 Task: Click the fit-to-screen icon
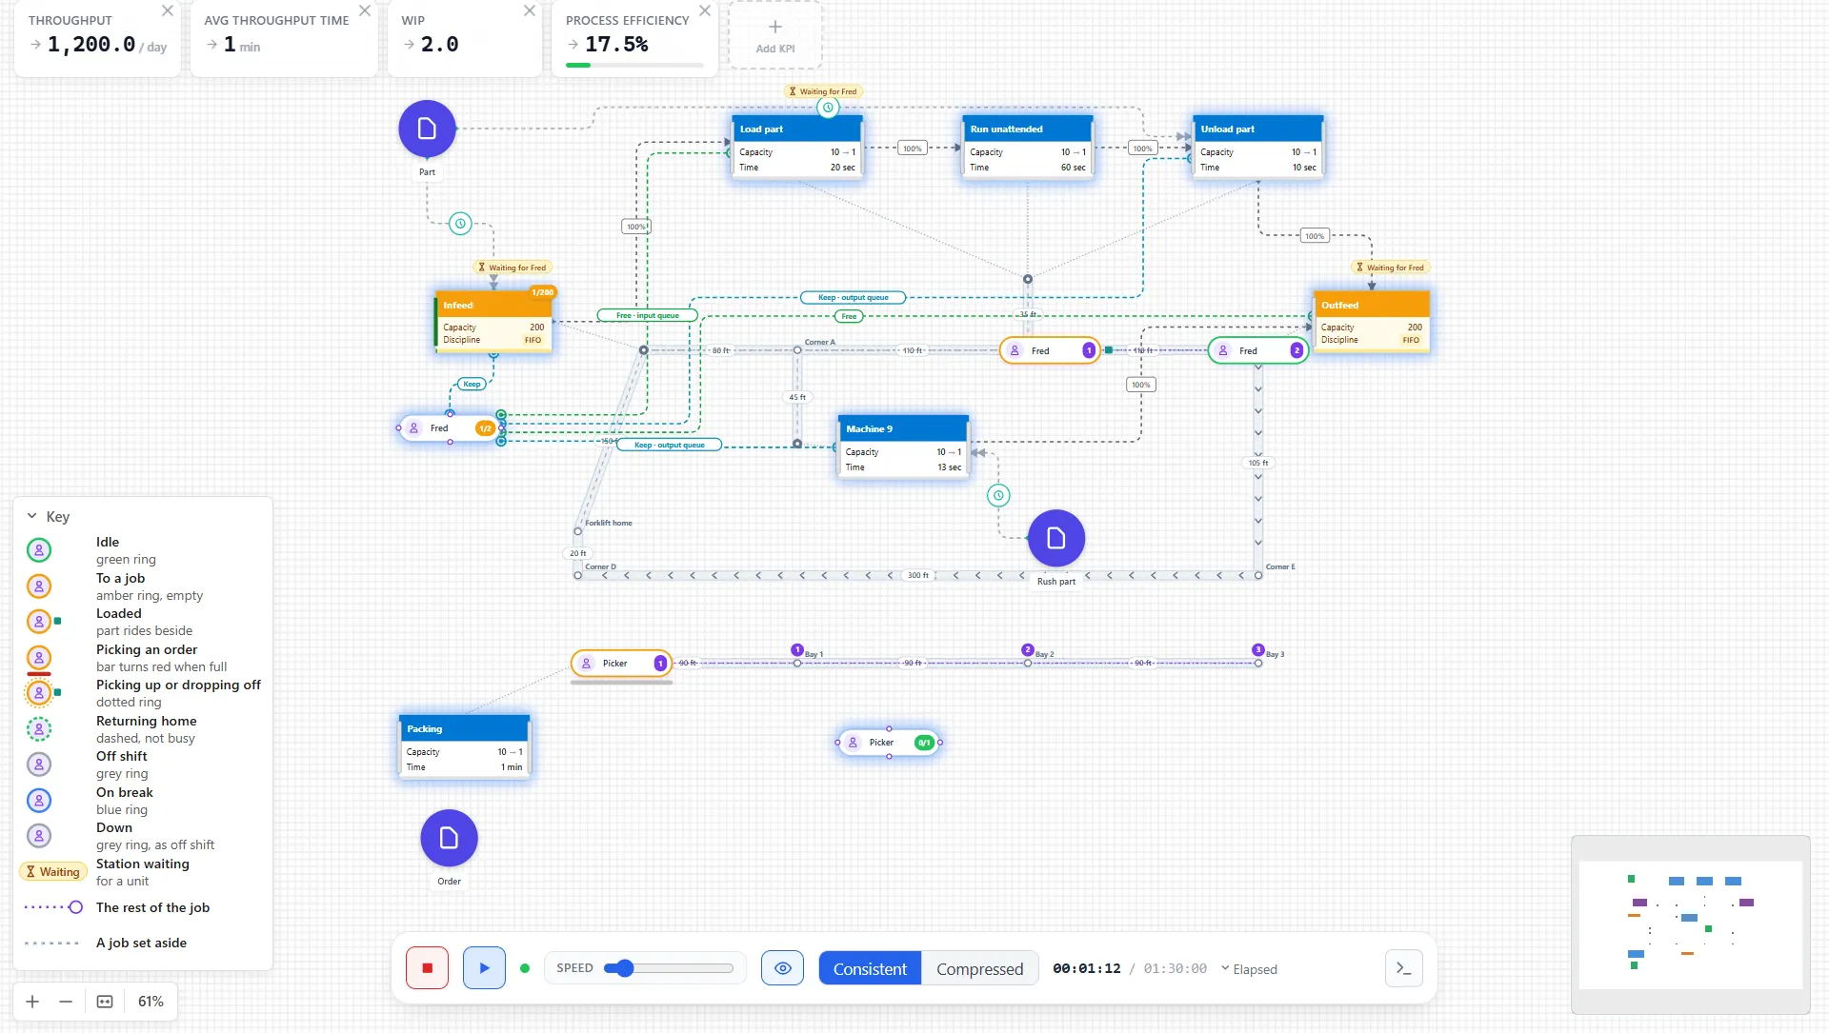(105, 1002)
